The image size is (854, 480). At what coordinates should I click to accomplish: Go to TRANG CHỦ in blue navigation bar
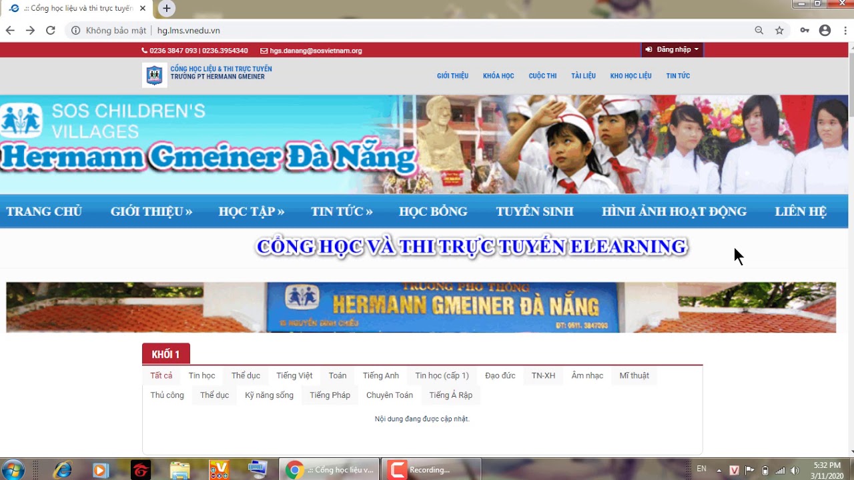[44, 211]
